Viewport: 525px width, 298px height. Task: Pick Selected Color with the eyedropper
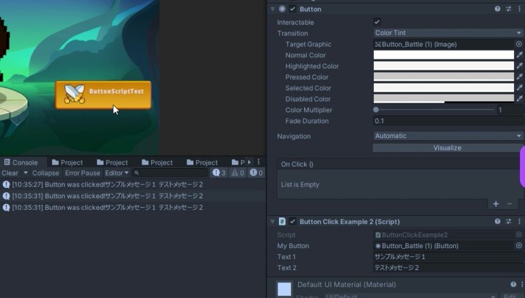pos(520,87)
